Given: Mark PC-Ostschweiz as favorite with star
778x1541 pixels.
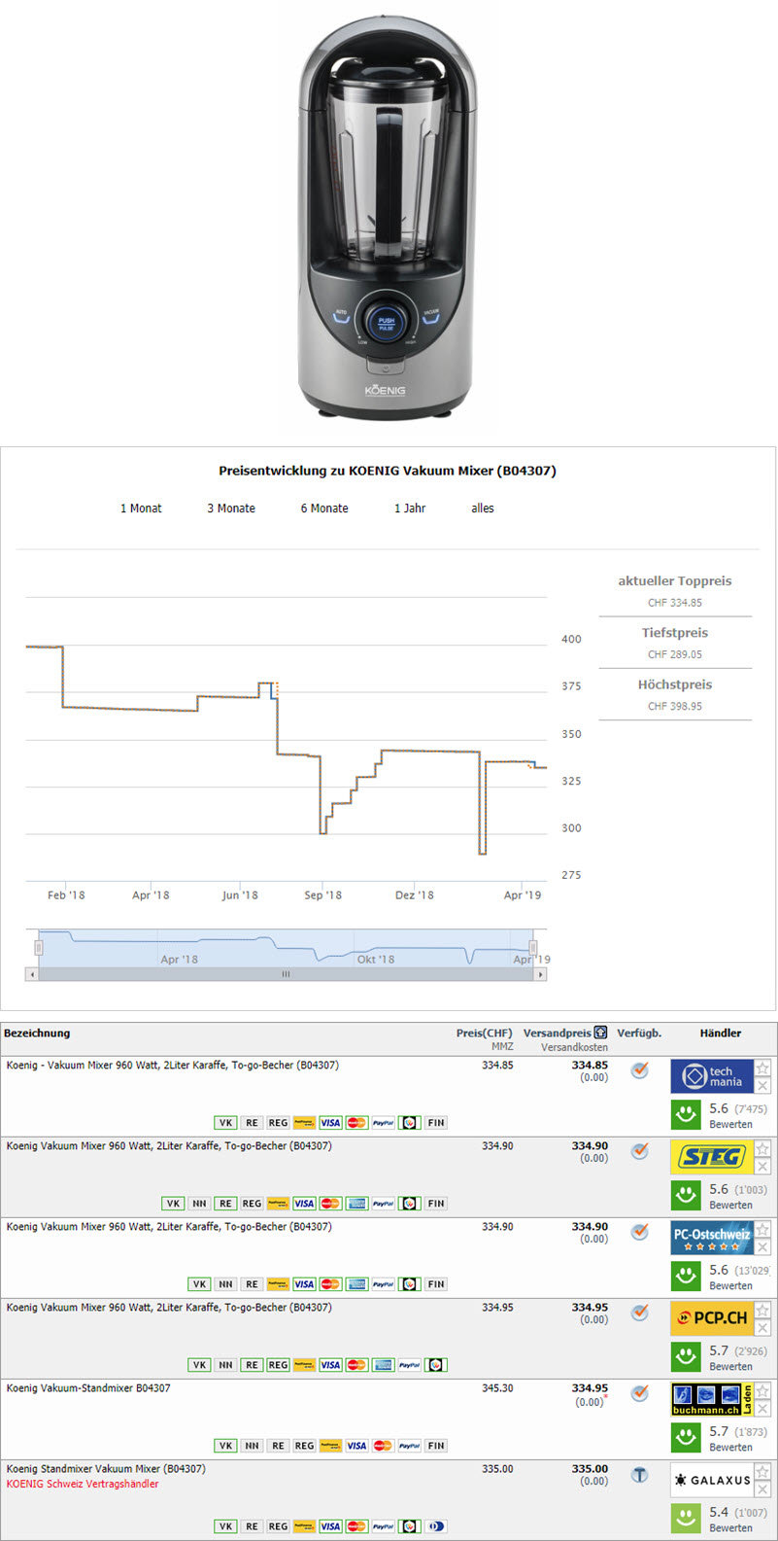Looking at the screenshot, I should (762, 1230).
